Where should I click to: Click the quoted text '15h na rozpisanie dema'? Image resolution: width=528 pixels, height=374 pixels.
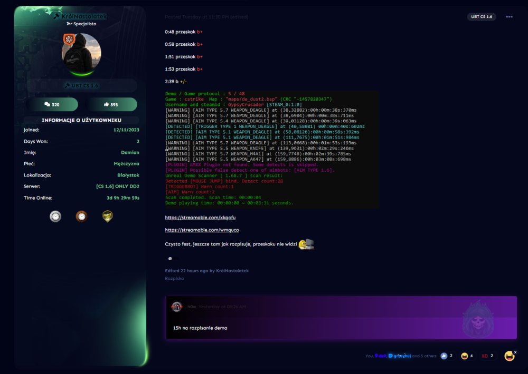[x=200, y=328]
